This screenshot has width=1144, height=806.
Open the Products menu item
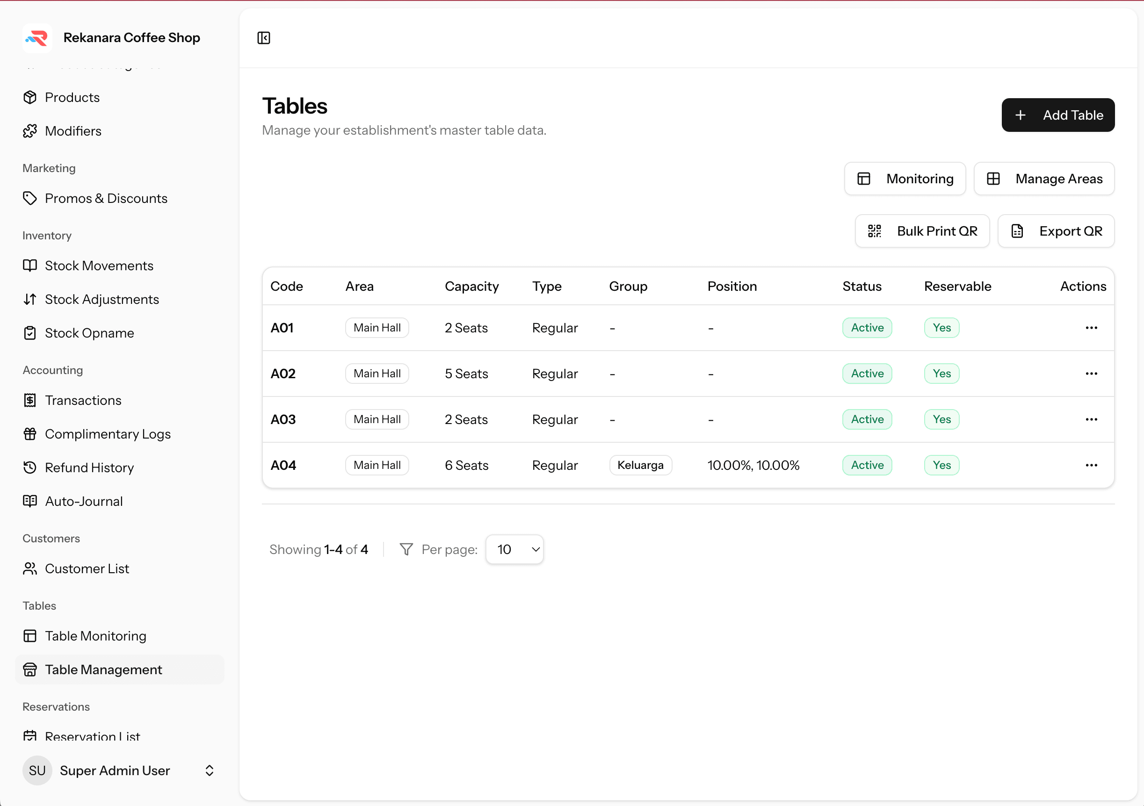coord(120,97)
